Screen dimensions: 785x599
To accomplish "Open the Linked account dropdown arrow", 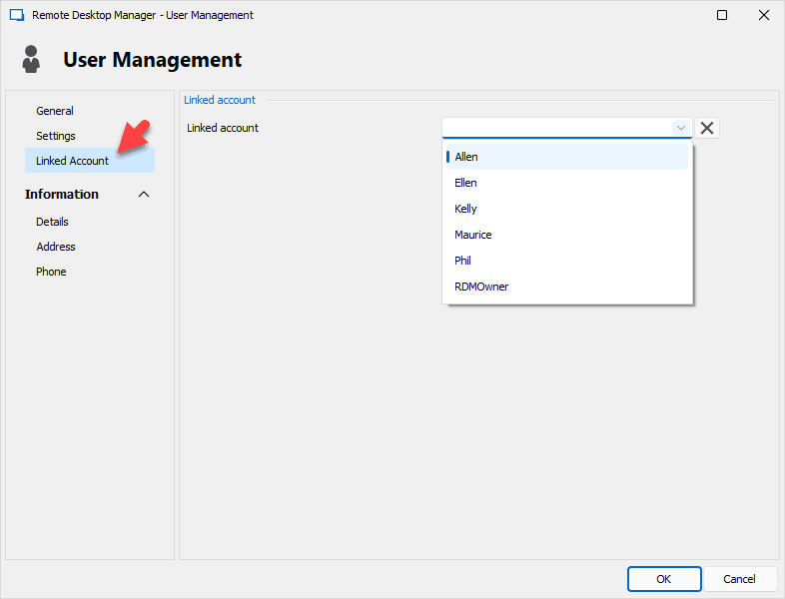I will pyautogui.click(x=681, y=128).
